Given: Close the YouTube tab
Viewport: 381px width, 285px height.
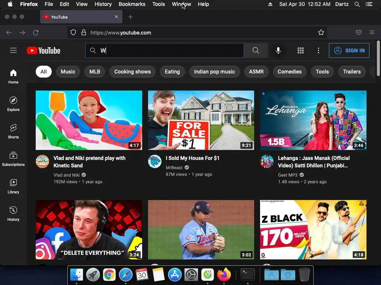Looking at the screenshot, I should pos(116,17).
